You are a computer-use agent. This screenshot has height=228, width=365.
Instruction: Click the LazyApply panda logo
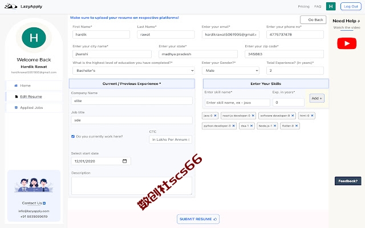click(11, 6)
